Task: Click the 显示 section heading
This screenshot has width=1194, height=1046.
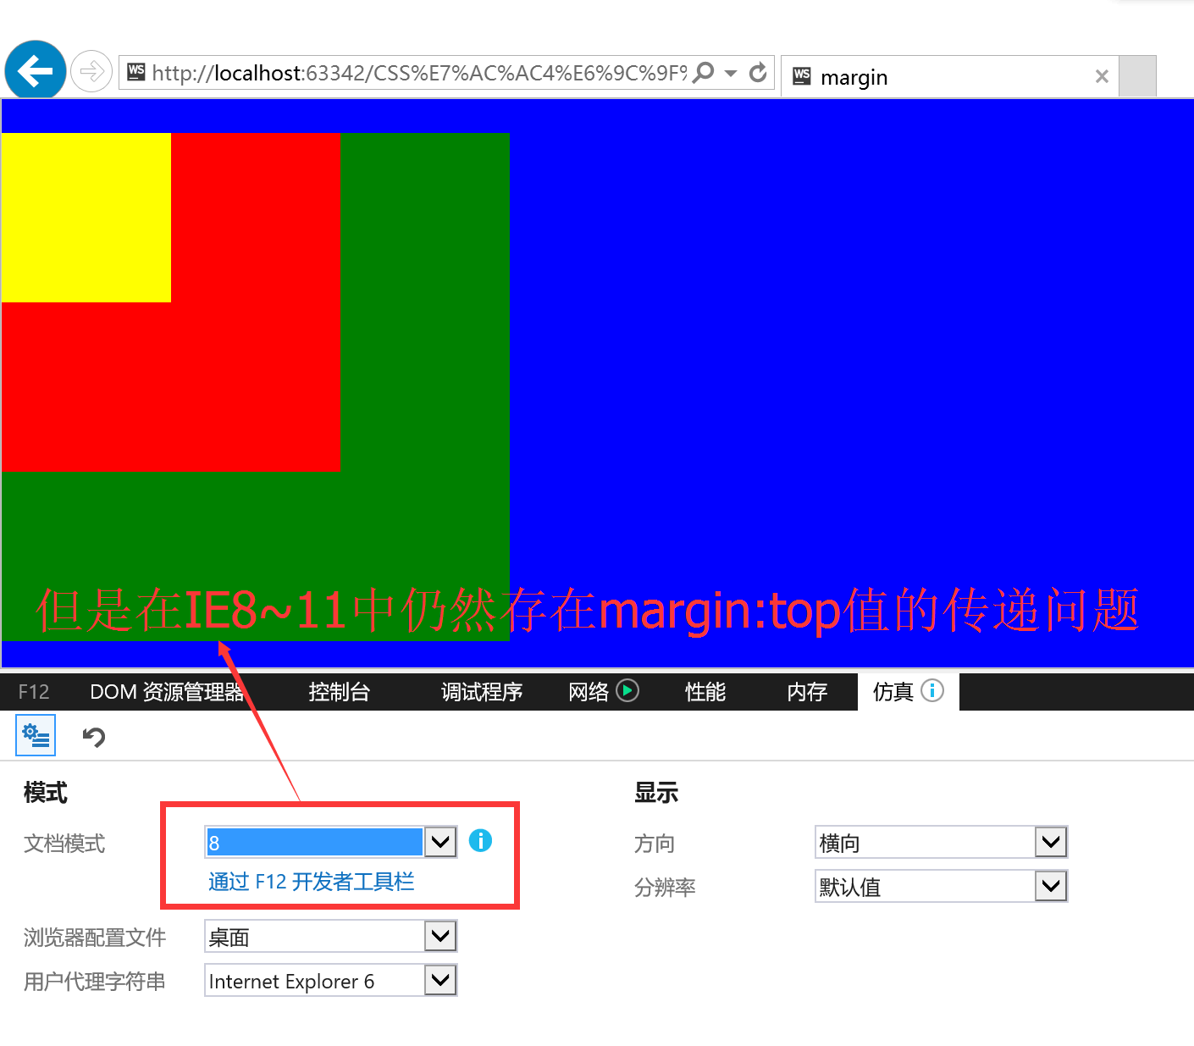Action: 656,793
